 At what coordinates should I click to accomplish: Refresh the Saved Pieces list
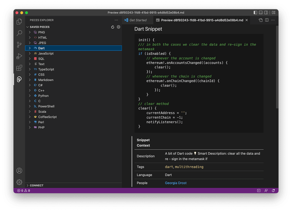(113, 27)
